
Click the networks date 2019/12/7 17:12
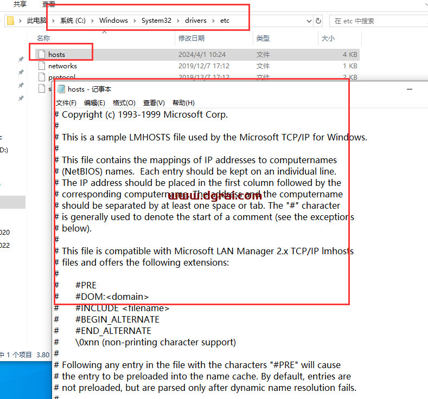[x=204, y=66]
